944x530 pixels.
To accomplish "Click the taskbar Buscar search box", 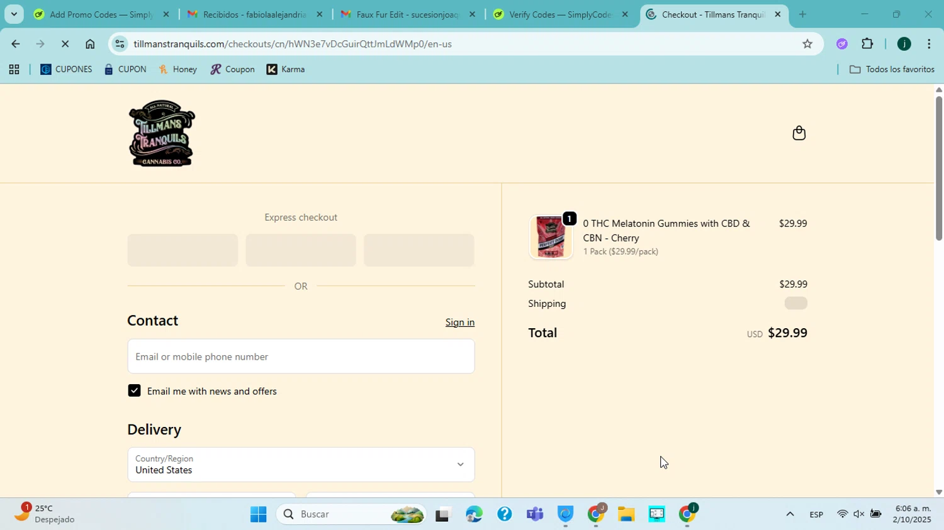I will 351,514.
